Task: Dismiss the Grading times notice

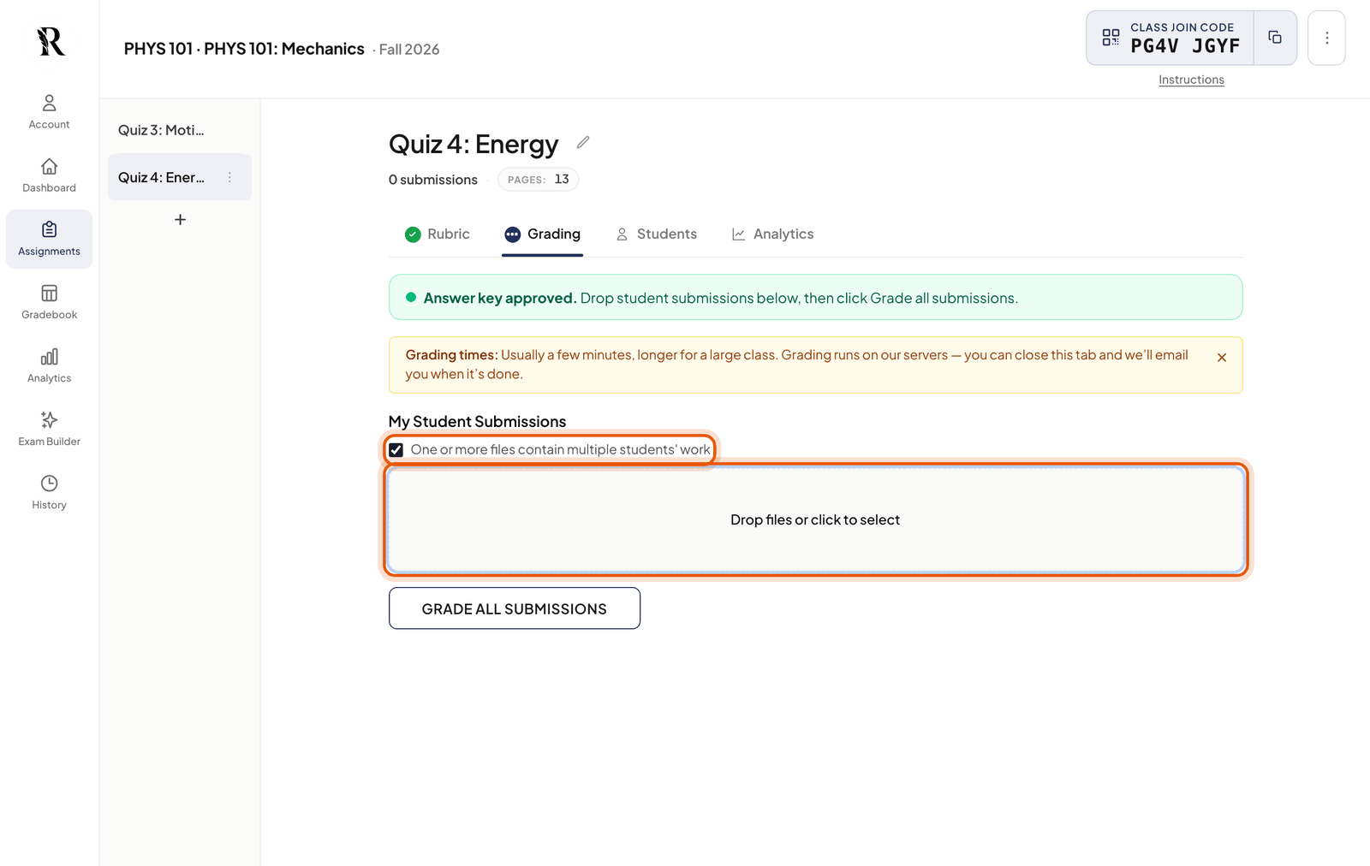Action: click(1222, 358)
